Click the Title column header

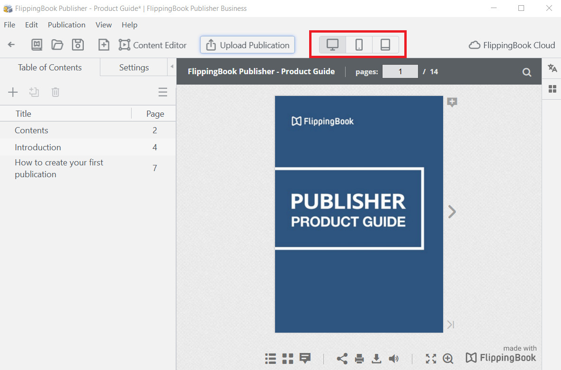point(23,114)
